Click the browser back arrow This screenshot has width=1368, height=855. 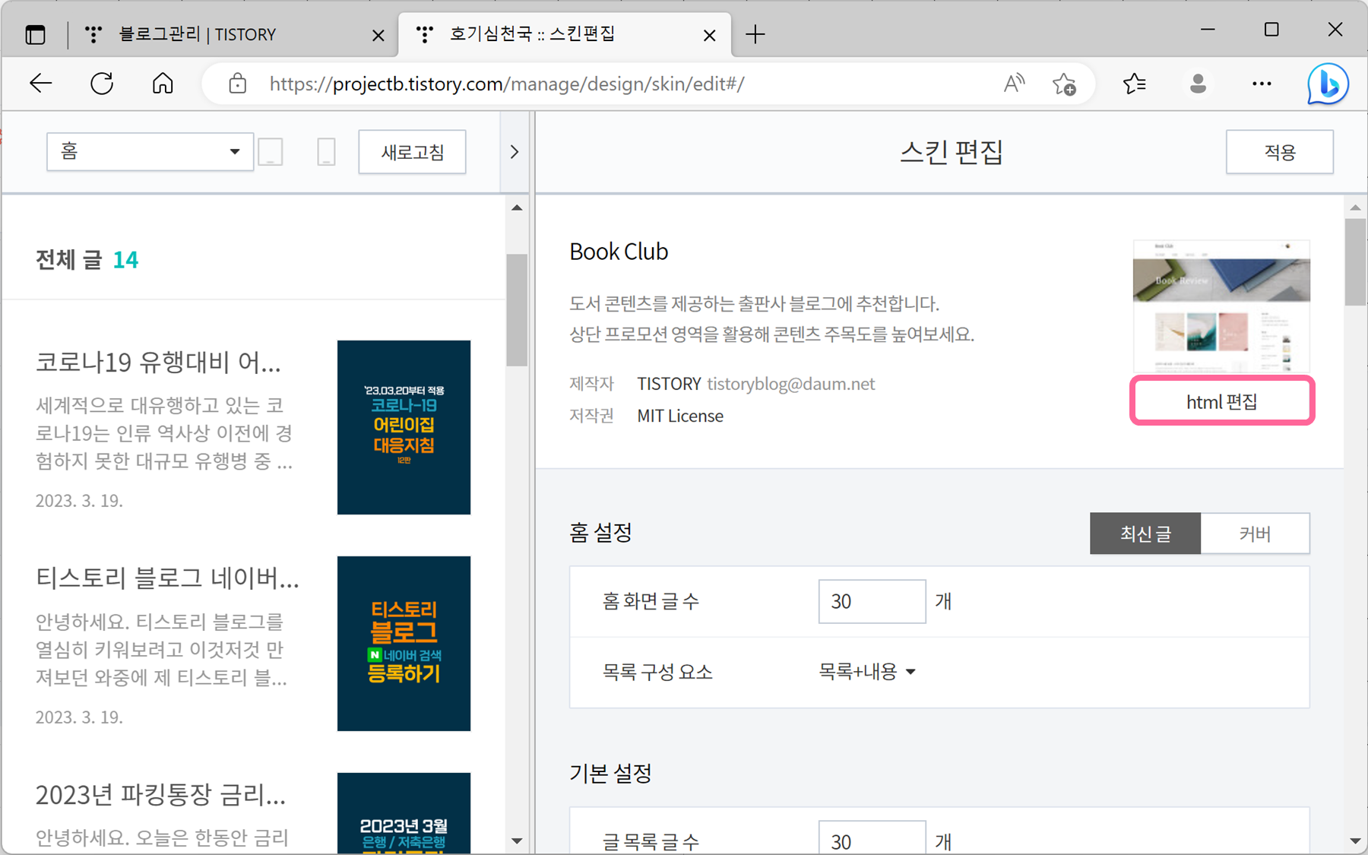[40, 84]
